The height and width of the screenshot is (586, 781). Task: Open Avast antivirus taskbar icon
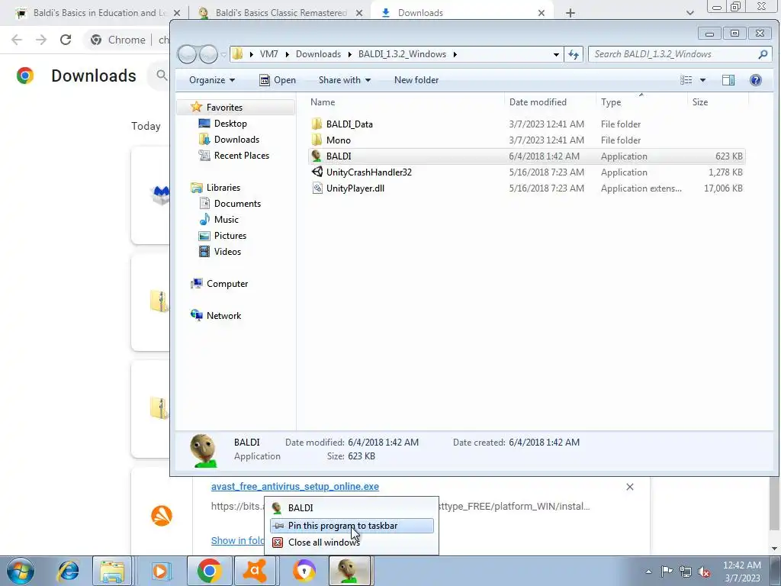255,571
